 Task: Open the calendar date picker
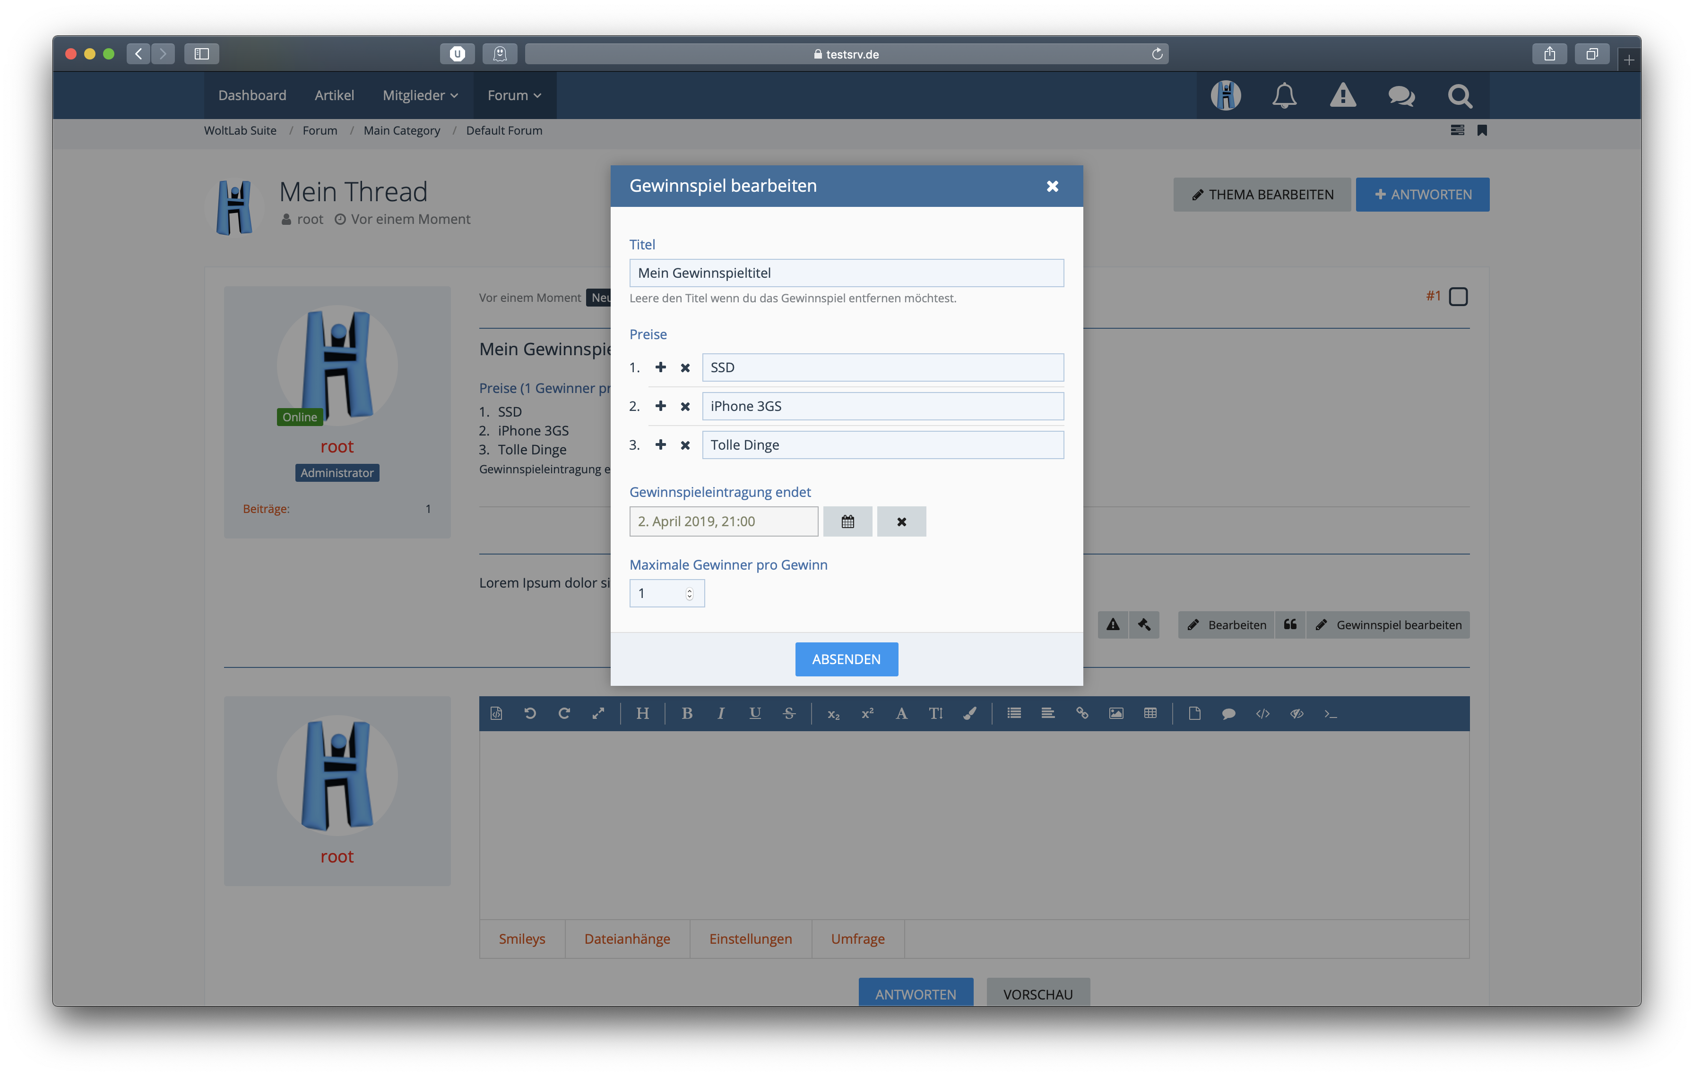coord(847,521)
